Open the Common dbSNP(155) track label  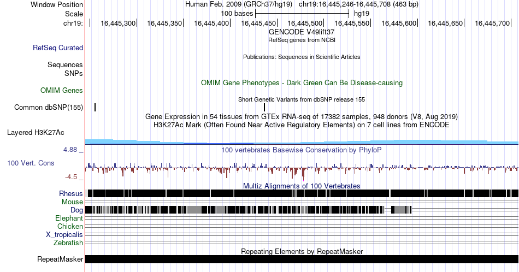[x=49, y=107]
